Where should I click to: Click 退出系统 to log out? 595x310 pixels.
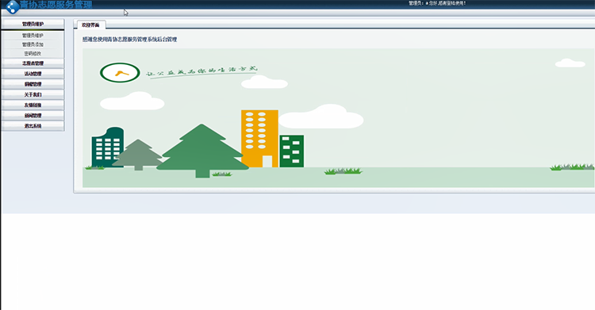[33, 126]
